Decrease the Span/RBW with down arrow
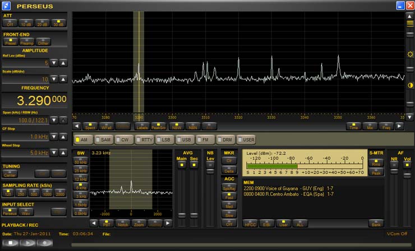Image resolution: width=415 pixels, height=251 pixels. click(x=54, y=120)
